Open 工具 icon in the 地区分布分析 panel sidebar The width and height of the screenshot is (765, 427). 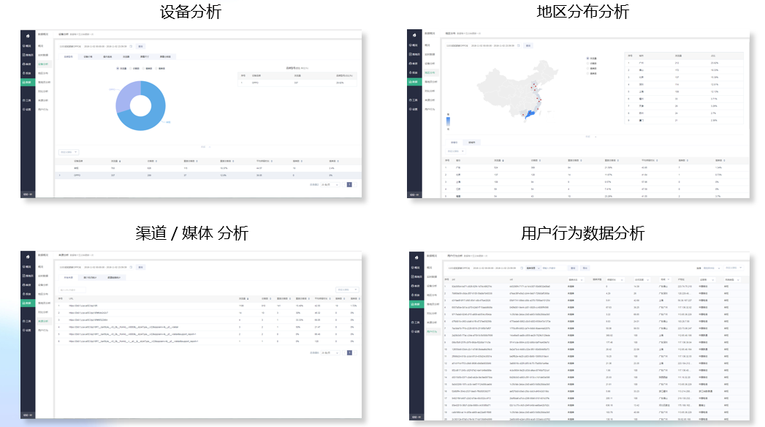pos(414,99)
